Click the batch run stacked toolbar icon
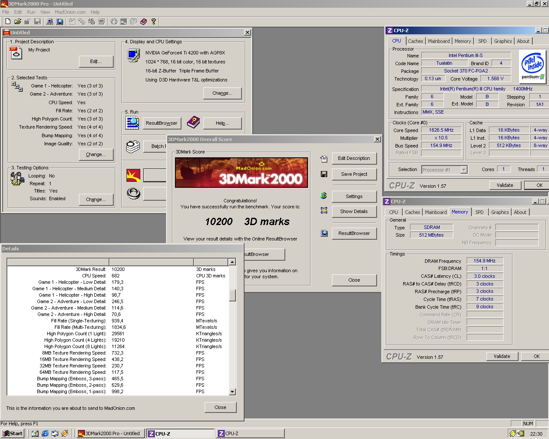 [134, 21]
